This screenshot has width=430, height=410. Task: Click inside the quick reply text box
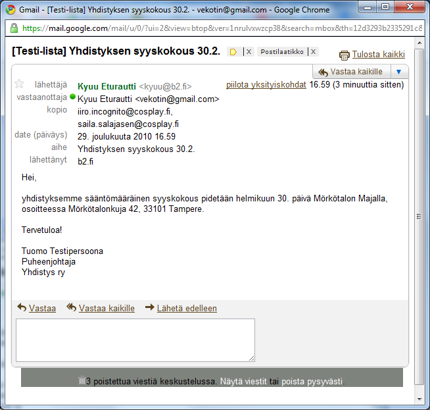coord(135,340)
